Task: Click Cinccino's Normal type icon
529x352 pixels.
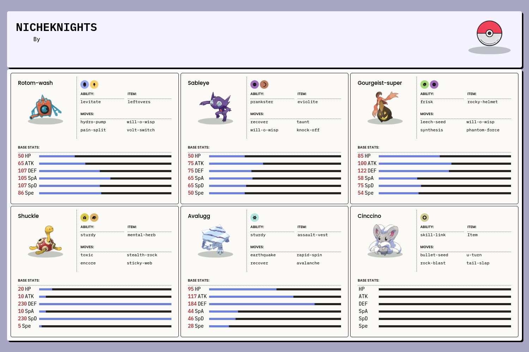Action: pos(425,218)
